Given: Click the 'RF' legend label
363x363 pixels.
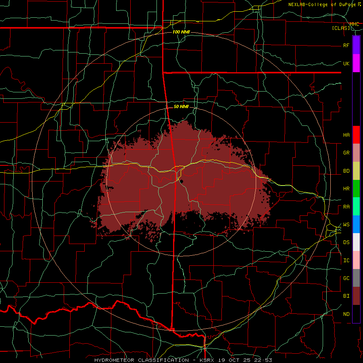Looking at the screenshot, I should point(346,45).
